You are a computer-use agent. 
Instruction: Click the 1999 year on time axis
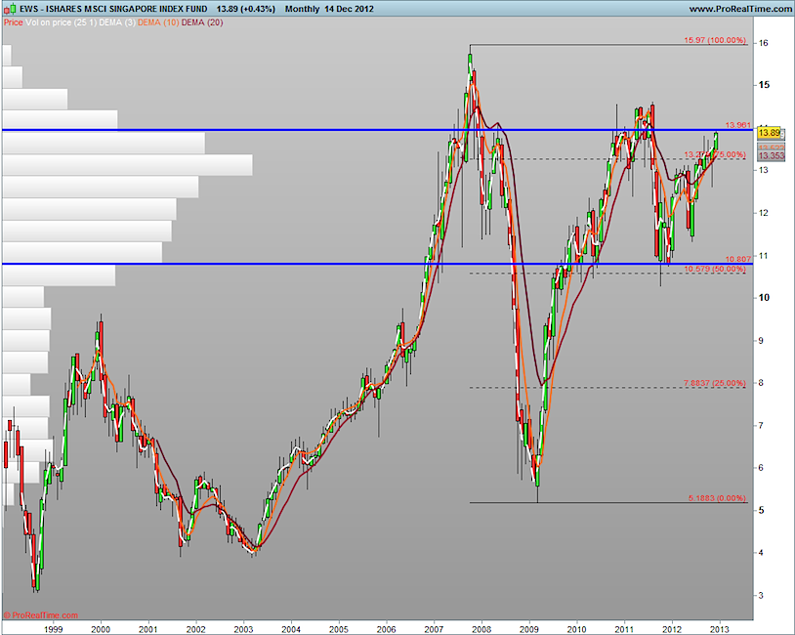click(54, 629)
